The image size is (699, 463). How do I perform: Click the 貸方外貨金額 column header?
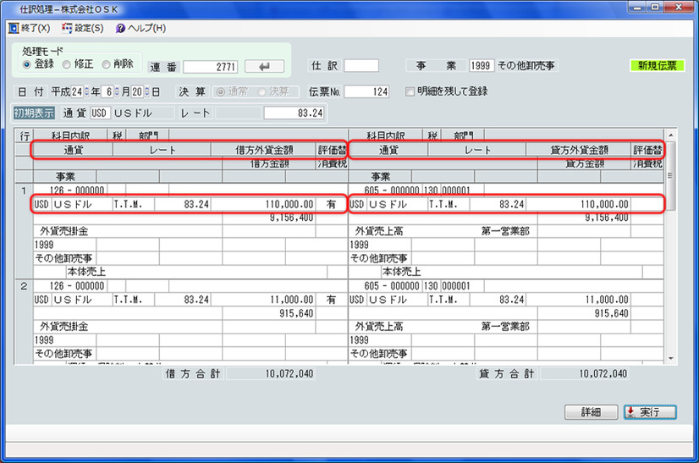579,151
